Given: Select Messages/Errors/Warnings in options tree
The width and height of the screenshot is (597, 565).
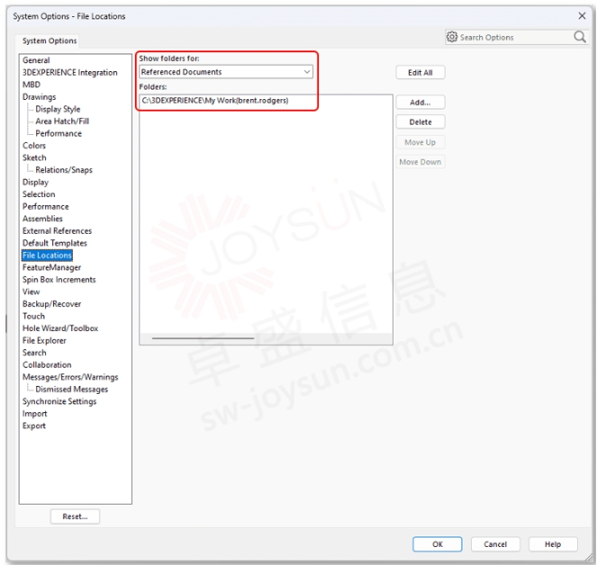Looking at the screenshot, I should point(70,377).
